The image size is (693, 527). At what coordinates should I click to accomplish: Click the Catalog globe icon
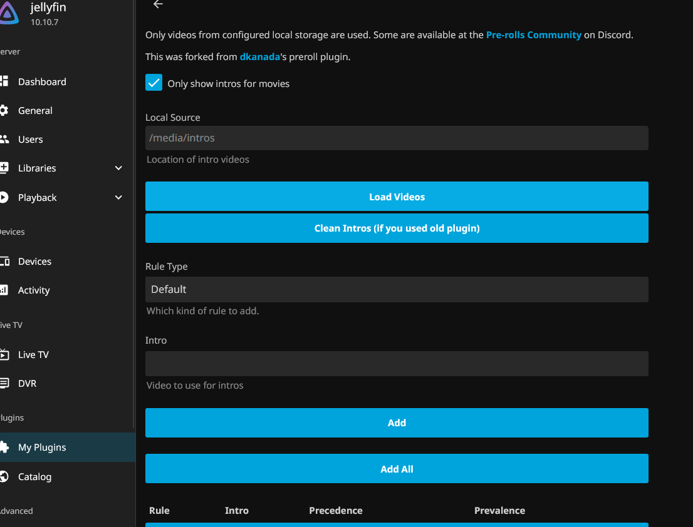(4, 476)
